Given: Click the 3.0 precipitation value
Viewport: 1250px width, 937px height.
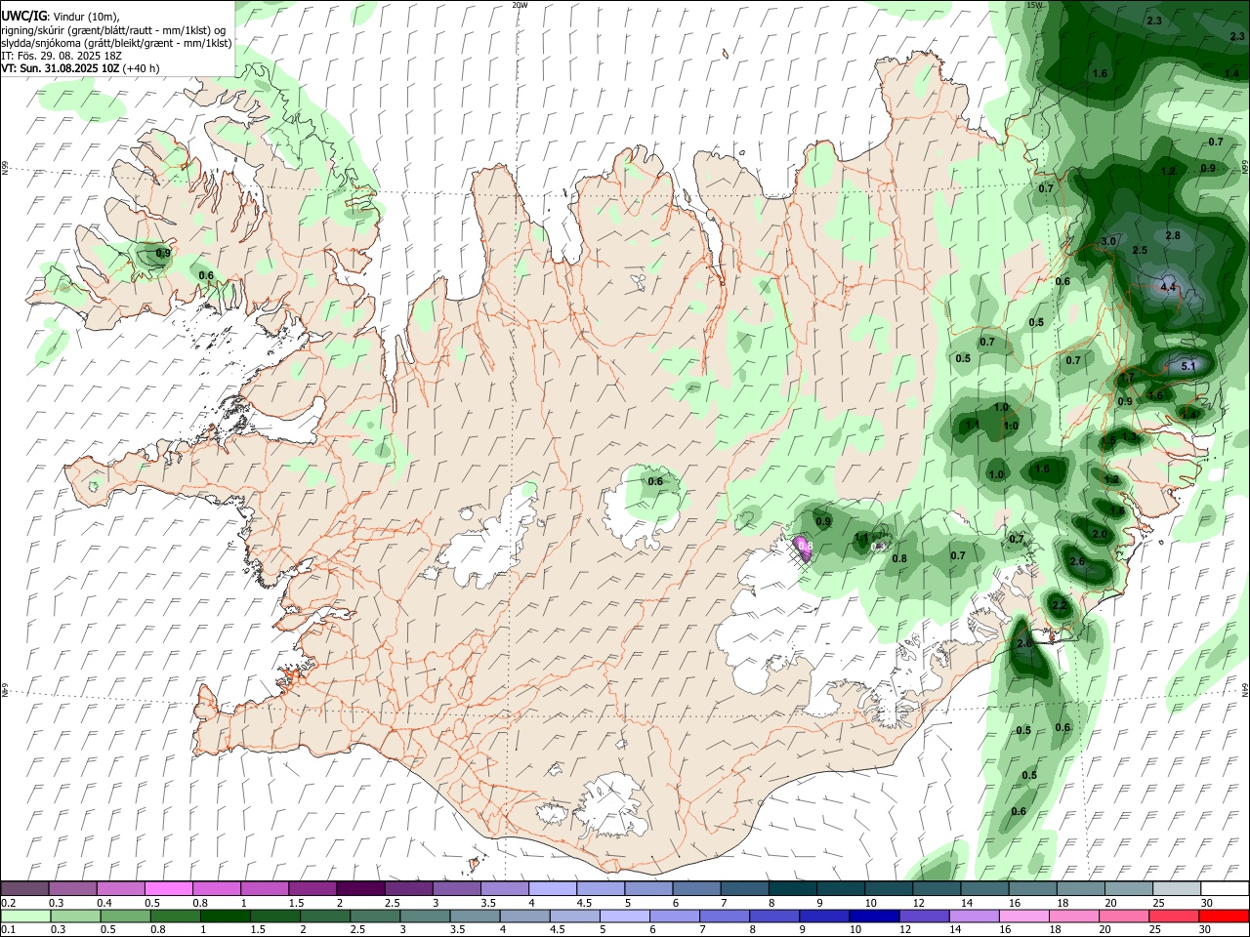Looking at the screenshot, I should [1108, 241].
